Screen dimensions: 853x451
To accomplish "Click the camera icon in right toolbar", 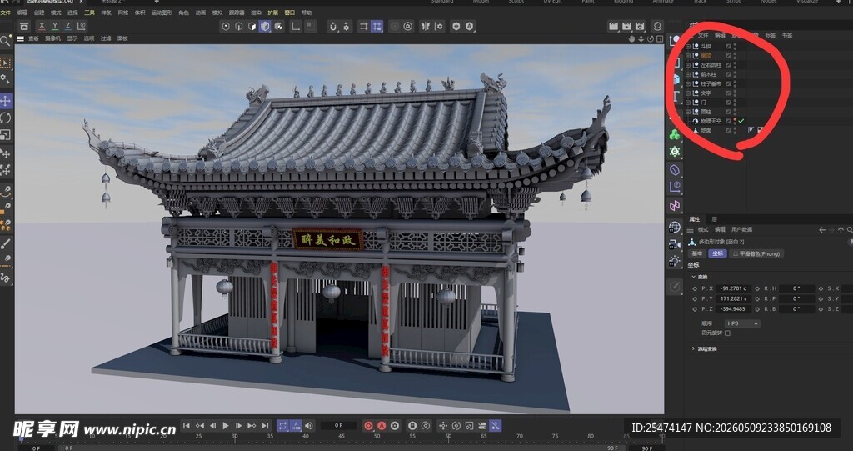I will point(675,244).
